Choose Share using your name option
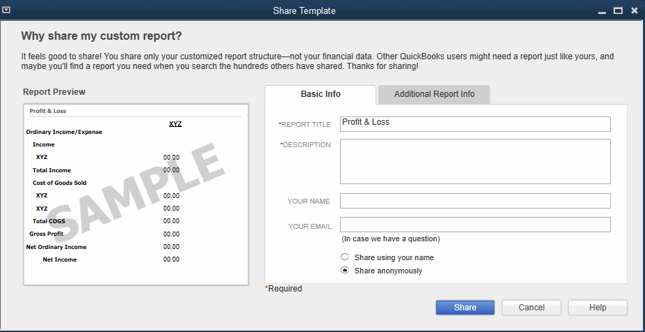The height and width of the screenshot is (332, 645). [x=345, y=257]
